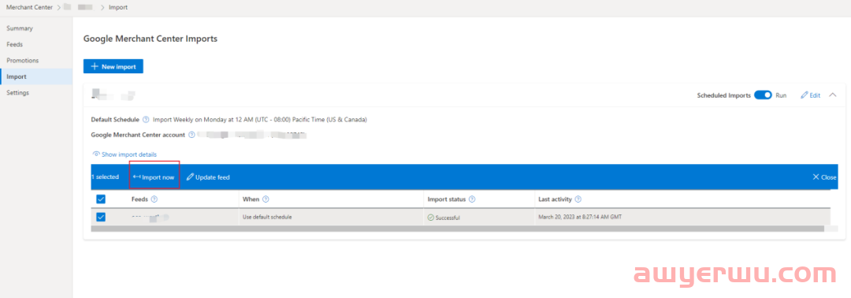Click Update feed in the action bar
Image resolution: width=851 pixels, height=298 pixels.
click(208, 177)
